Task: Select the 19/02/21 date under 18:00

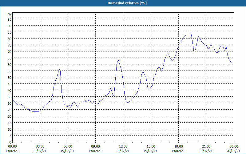Action: pos(178,151)
